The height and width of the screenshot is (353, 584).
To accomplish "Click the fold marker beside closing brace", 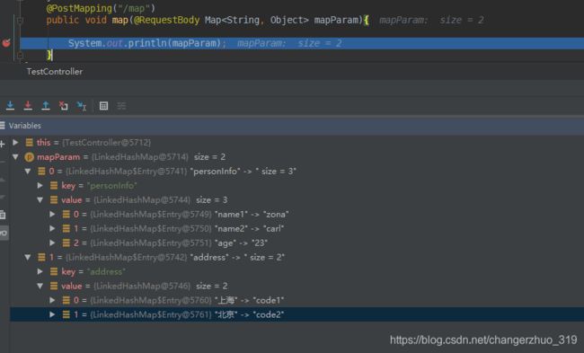I will click(x=20, y=56).
